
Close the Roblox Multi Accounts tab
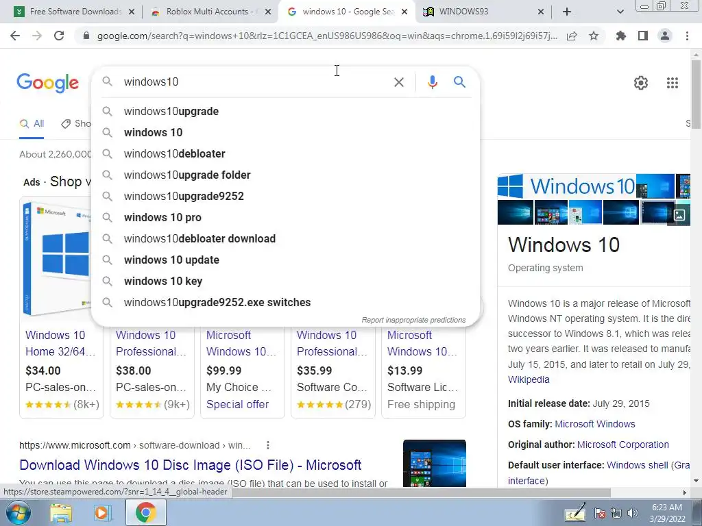268,12
